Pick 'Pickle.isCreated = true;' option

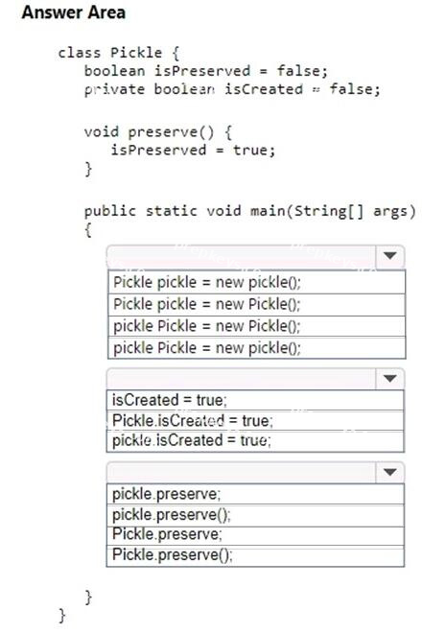point(255,421)
